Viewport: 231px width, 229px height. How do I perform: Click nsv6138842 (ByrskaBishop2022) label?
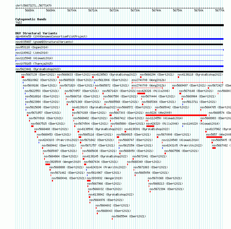(111, 194)
